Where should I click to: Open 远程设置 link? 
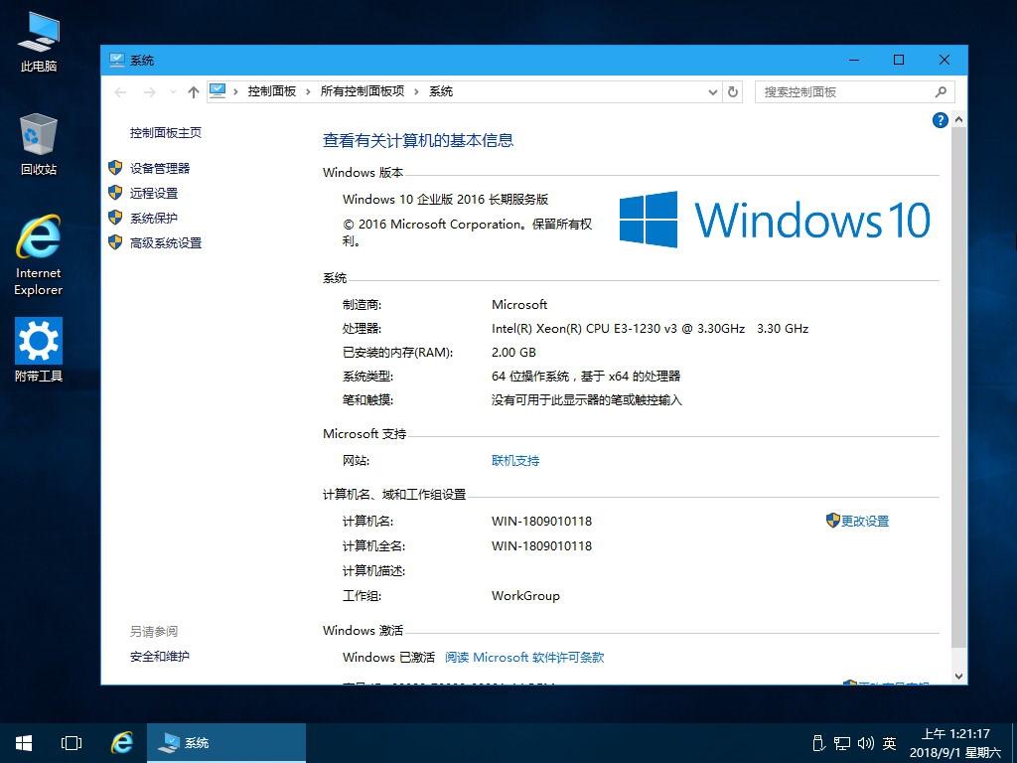[154, 194]
